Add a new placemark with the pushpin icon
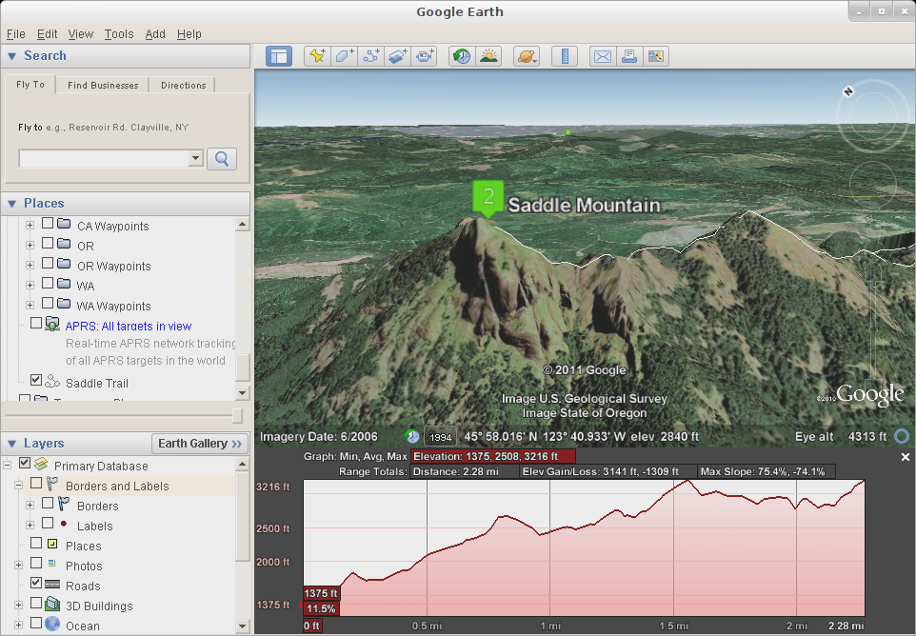Screen dimensions: 916x636 [317, 56]
